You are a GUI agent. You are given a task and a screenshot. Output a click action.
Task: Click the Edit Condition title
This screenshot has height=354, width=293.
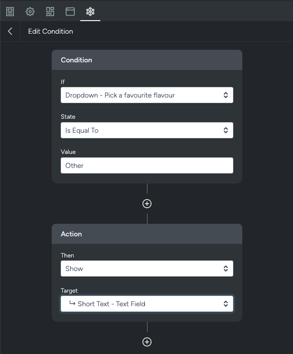pos(51,31)
